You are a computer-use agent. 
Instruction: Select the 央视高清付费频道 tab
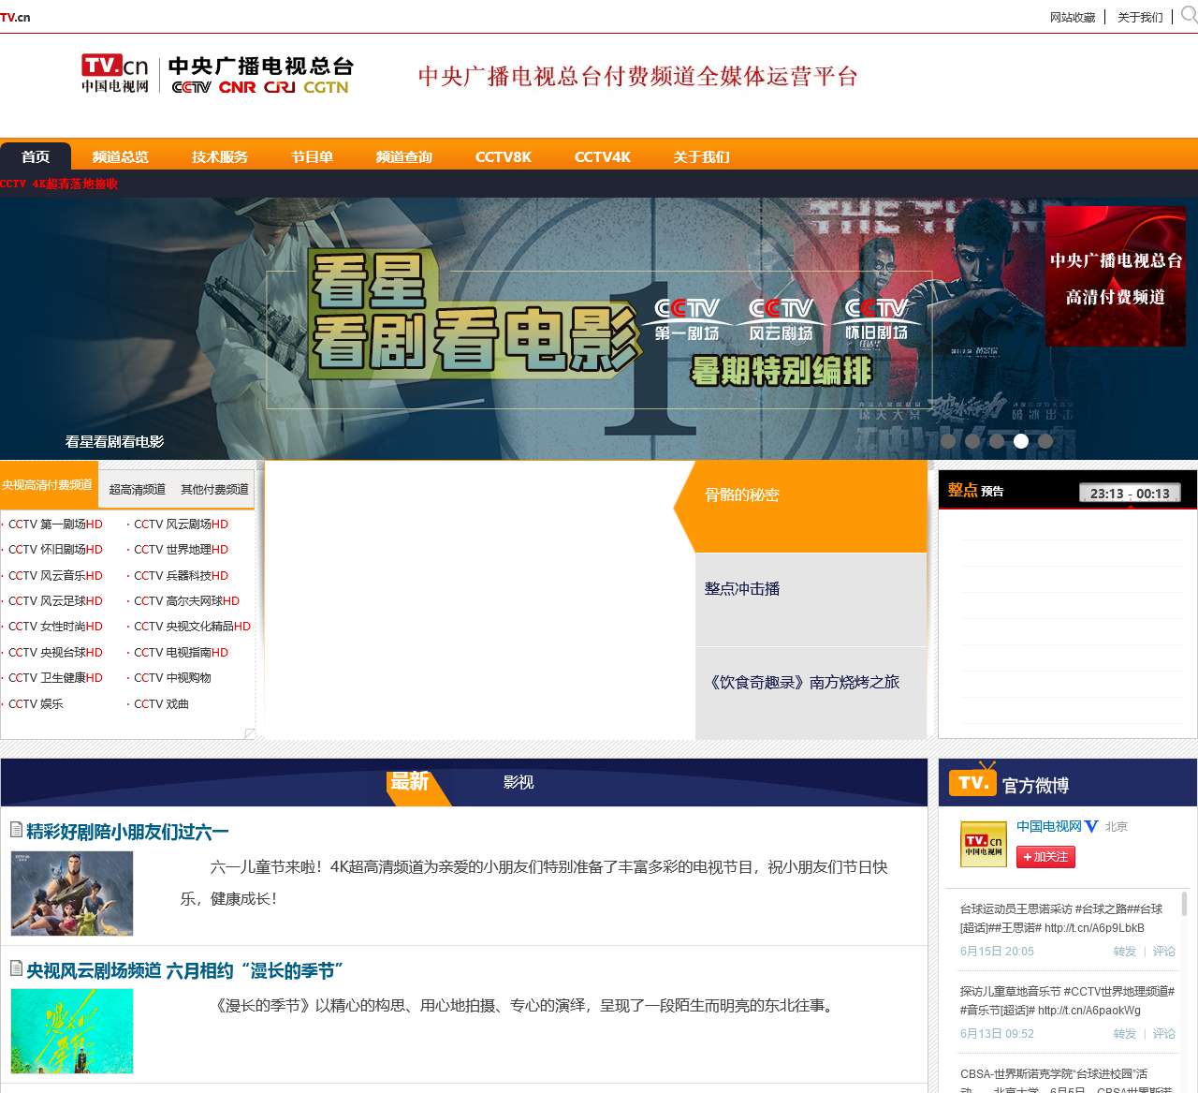(48, 484)
